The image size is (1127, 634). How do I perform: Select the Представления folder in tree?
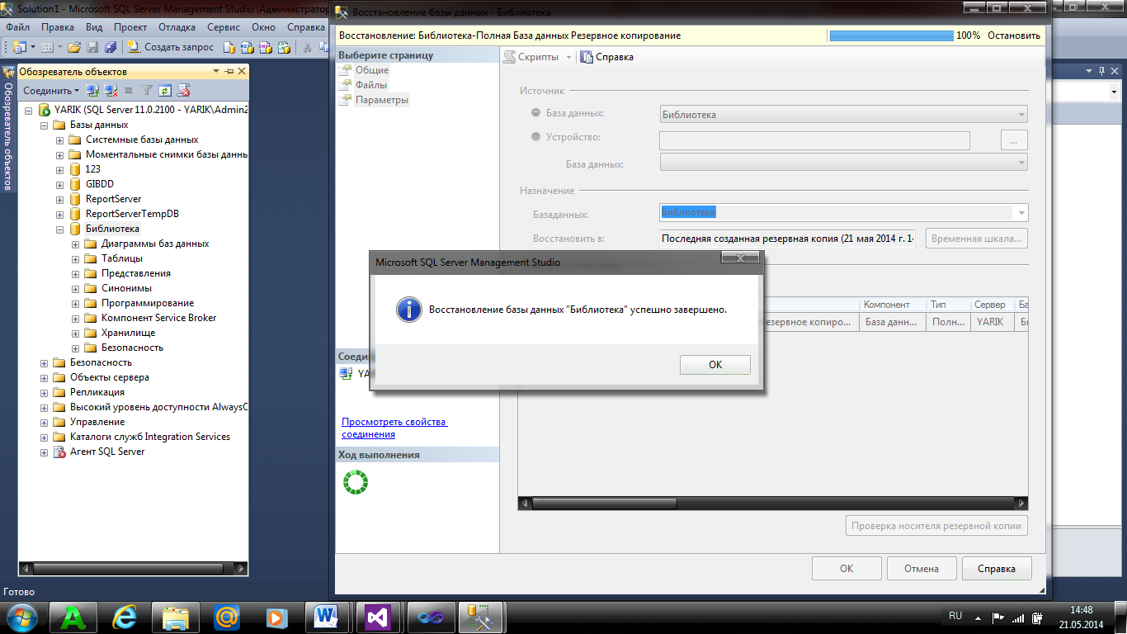click(136, 273)
